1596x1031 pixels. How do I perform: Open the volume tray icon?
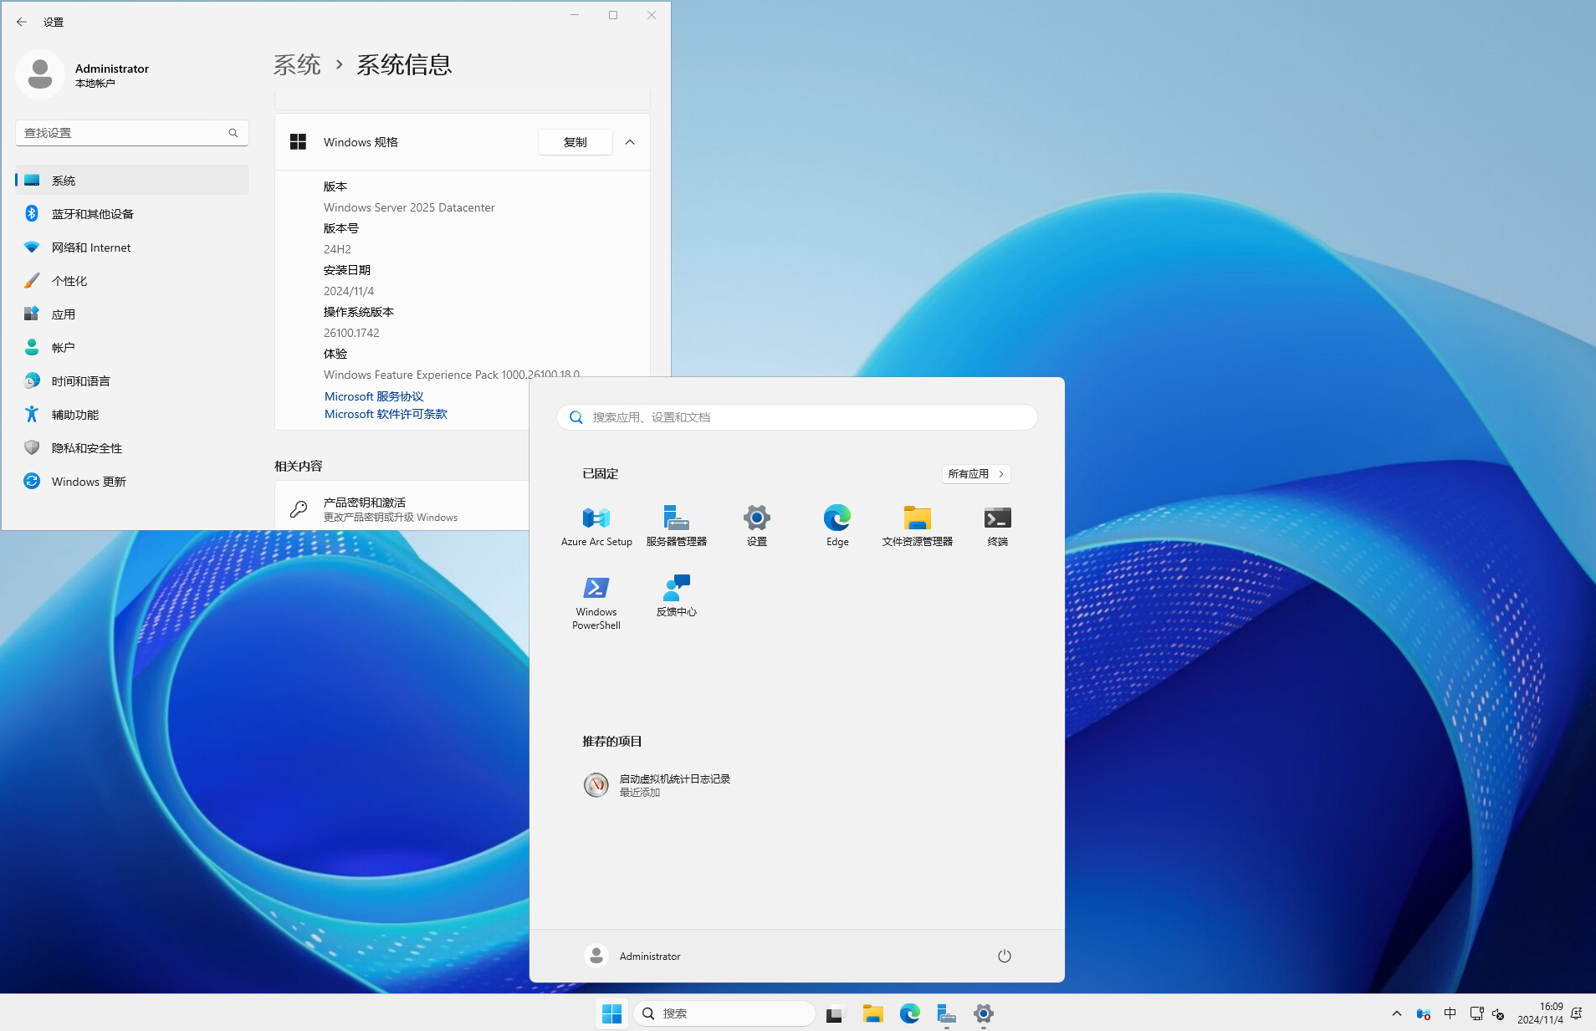(x=1498, y=1013)
